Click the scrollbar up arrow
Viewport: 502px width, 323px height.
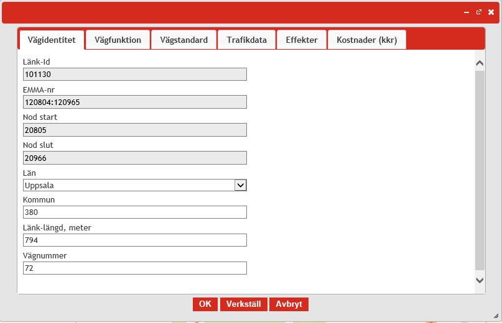coord(480,63)
